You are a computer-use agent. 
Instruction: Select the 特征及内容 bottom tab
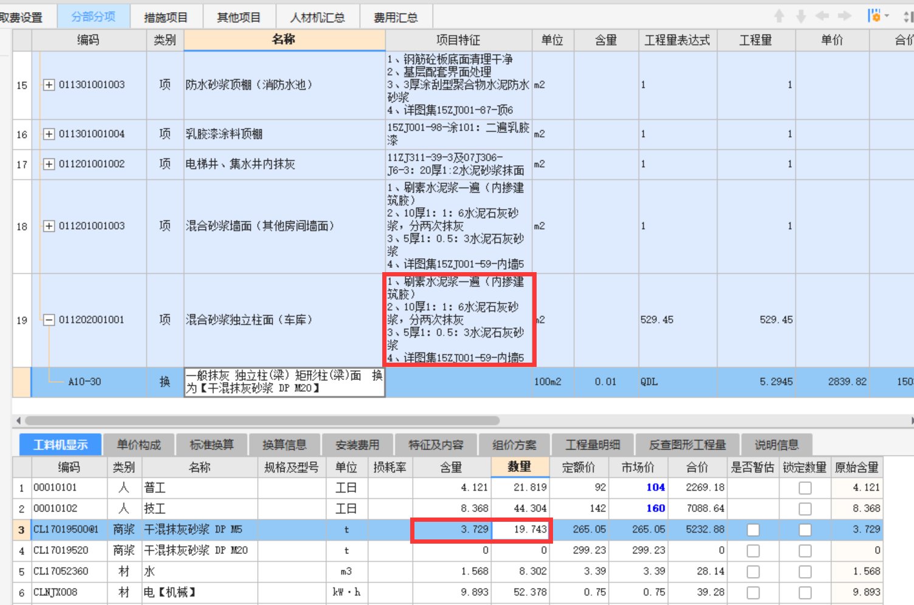[436, 445]
